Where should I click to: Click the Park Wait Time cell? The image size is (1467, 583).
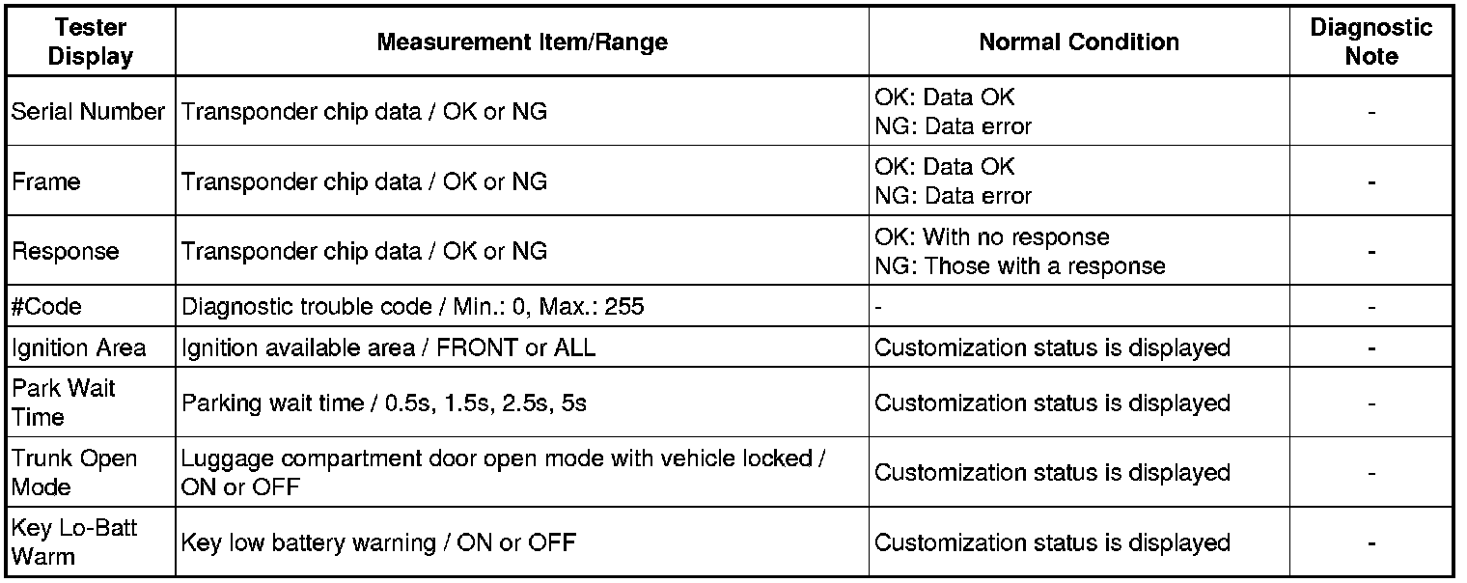64,403
